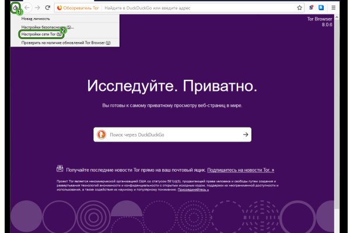Click the forward navigation arrow
This screenshot has width=350, height=233.
coord(37,8)
